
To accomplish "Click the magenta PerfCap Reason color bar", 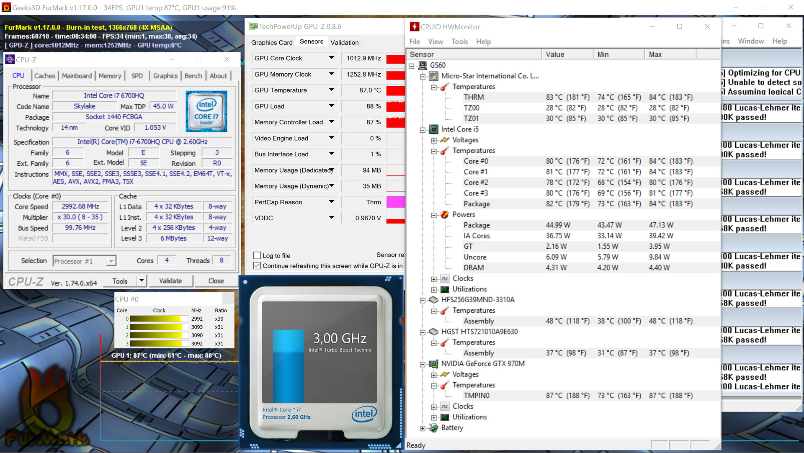I will point(395,202).
